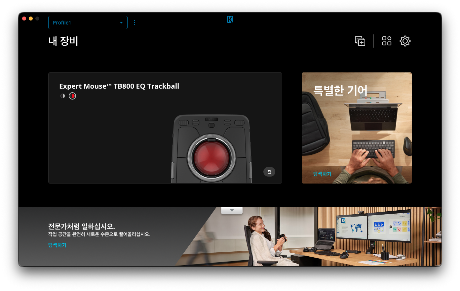Screen dimensions: 460x291
Task: Collapse the bottom banner with the arrow tab
Action: pyautogui.click(x=232, y=210)
